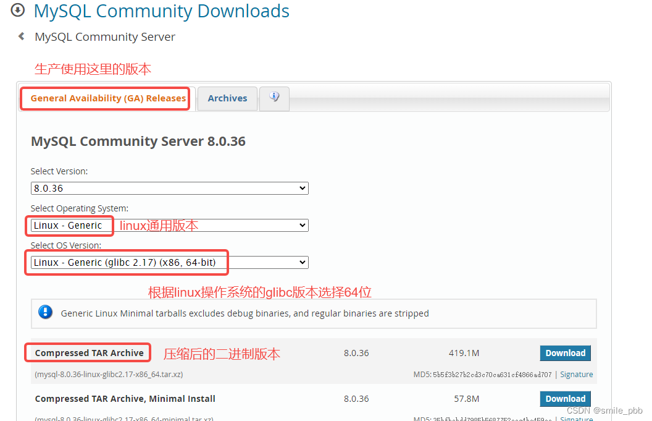Click the blue exclamation info icon
Image resolution: width=652 pixels, height=421 pixels.
[x=45, y=312]
